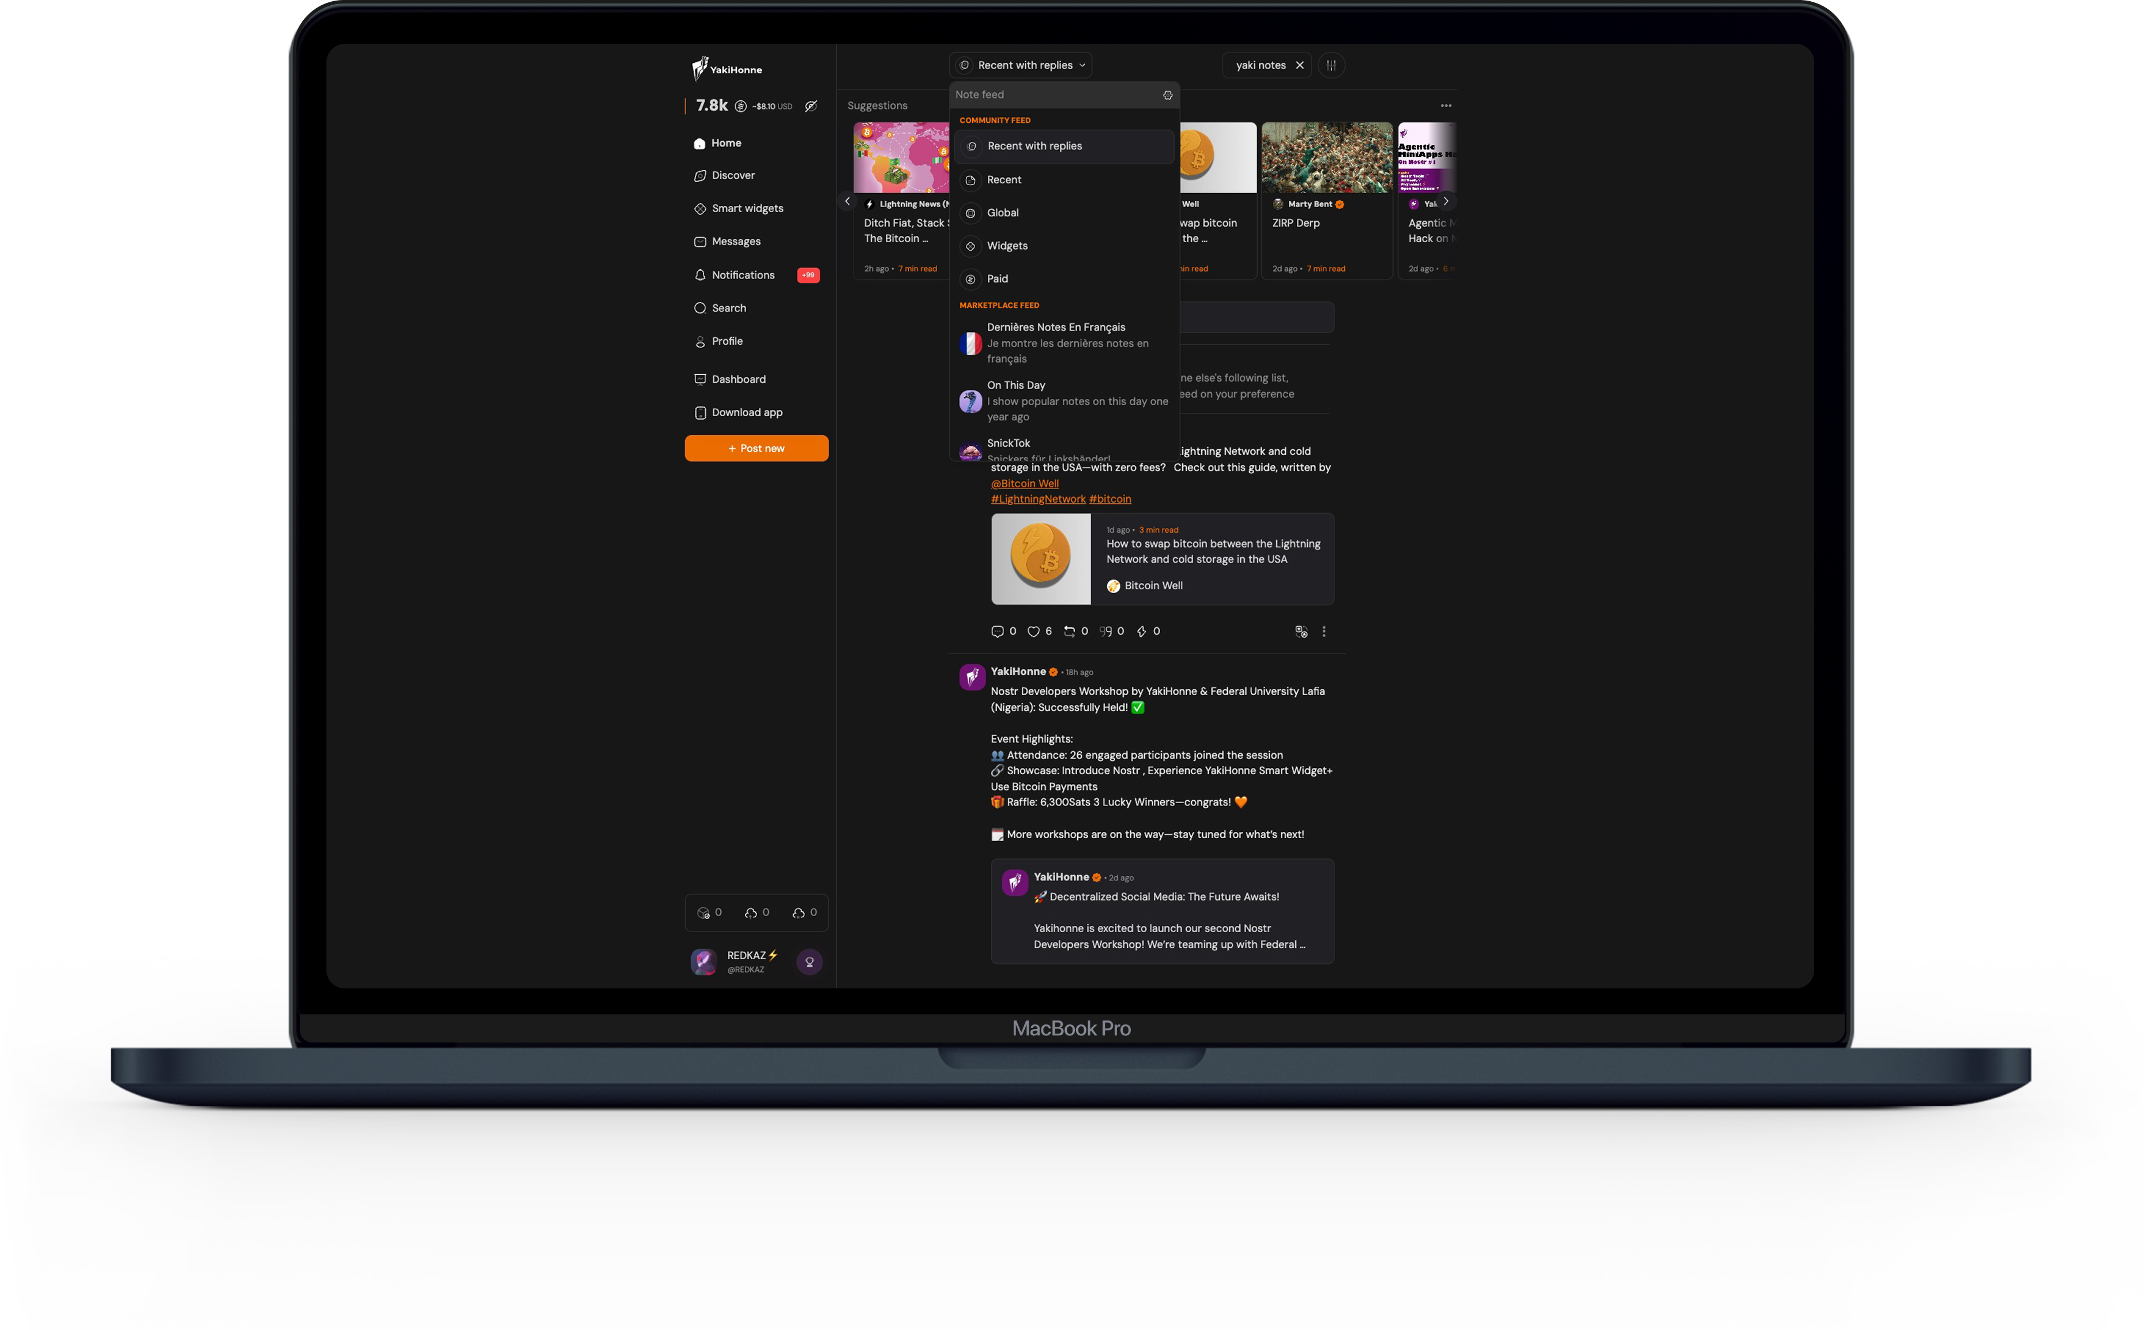Open the Lightning News suggestion thumbnail

901,157
